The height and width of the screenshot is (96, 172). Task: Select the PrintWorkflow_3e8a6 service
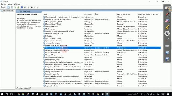point(52,60)
